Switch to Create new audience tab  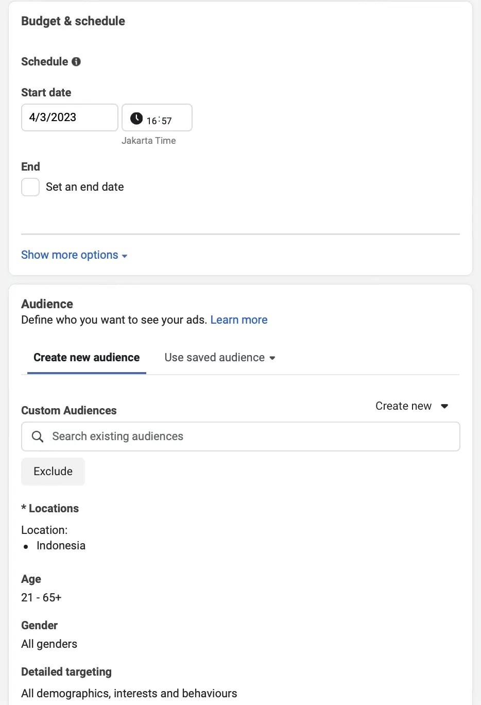pos(87,358)
